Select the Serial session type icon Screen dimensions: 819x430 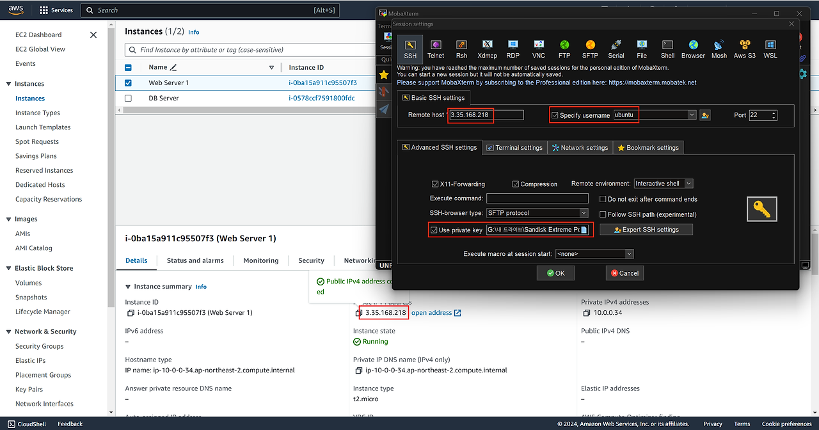616,49
